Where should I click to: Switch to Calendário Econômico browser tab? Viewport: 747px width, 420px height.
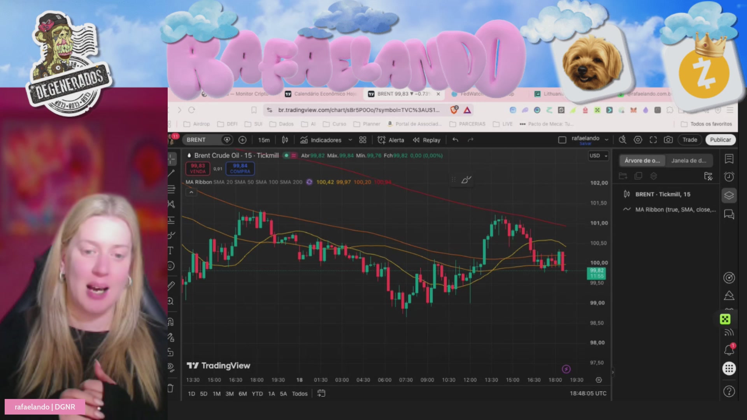pos(321,94)
